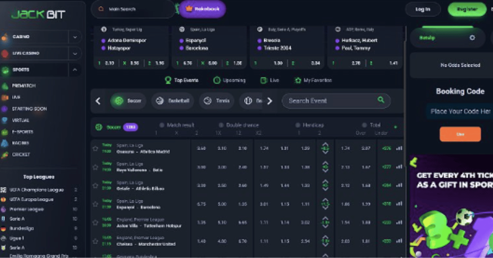
Task: Open Virtual sports from the sidebar
Action: pyautogui.click(x=21, y=120)
